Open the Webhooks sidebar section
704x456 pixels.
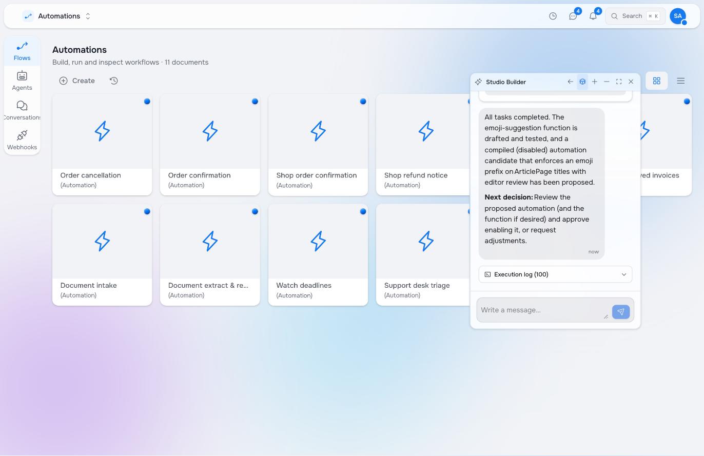tap(22, 141)
